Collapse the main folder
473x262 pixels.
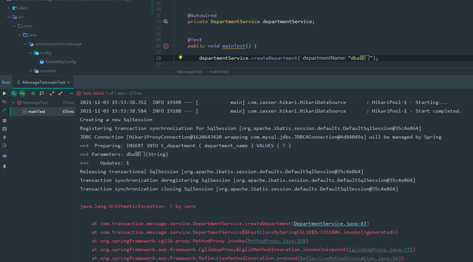coord(14,26)
